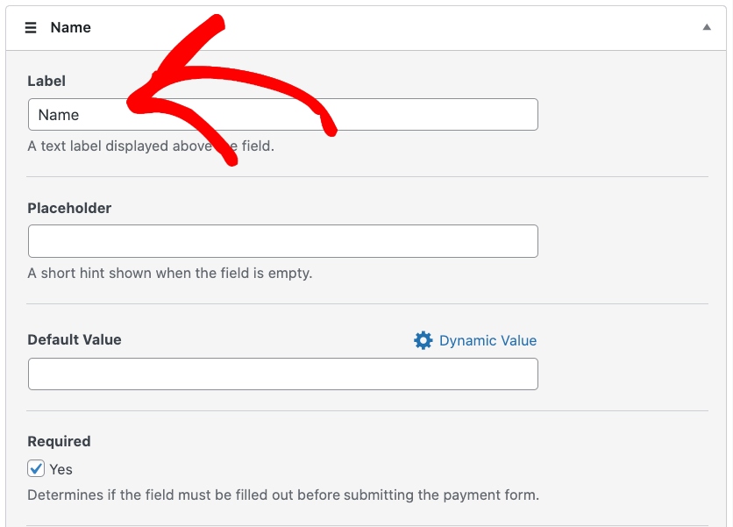Click the "Name" title in the panel header
The width and height of the screenshot is (733, 527).
[x=71, y=28]
